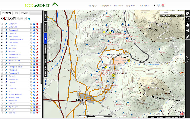Uncheck the Vythisma N checkbox

coord(2,27)
